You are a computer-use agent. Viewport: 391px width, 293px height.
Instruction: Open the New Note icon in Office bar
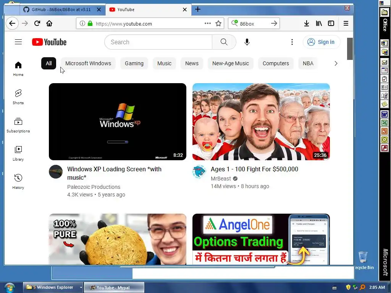384,104
